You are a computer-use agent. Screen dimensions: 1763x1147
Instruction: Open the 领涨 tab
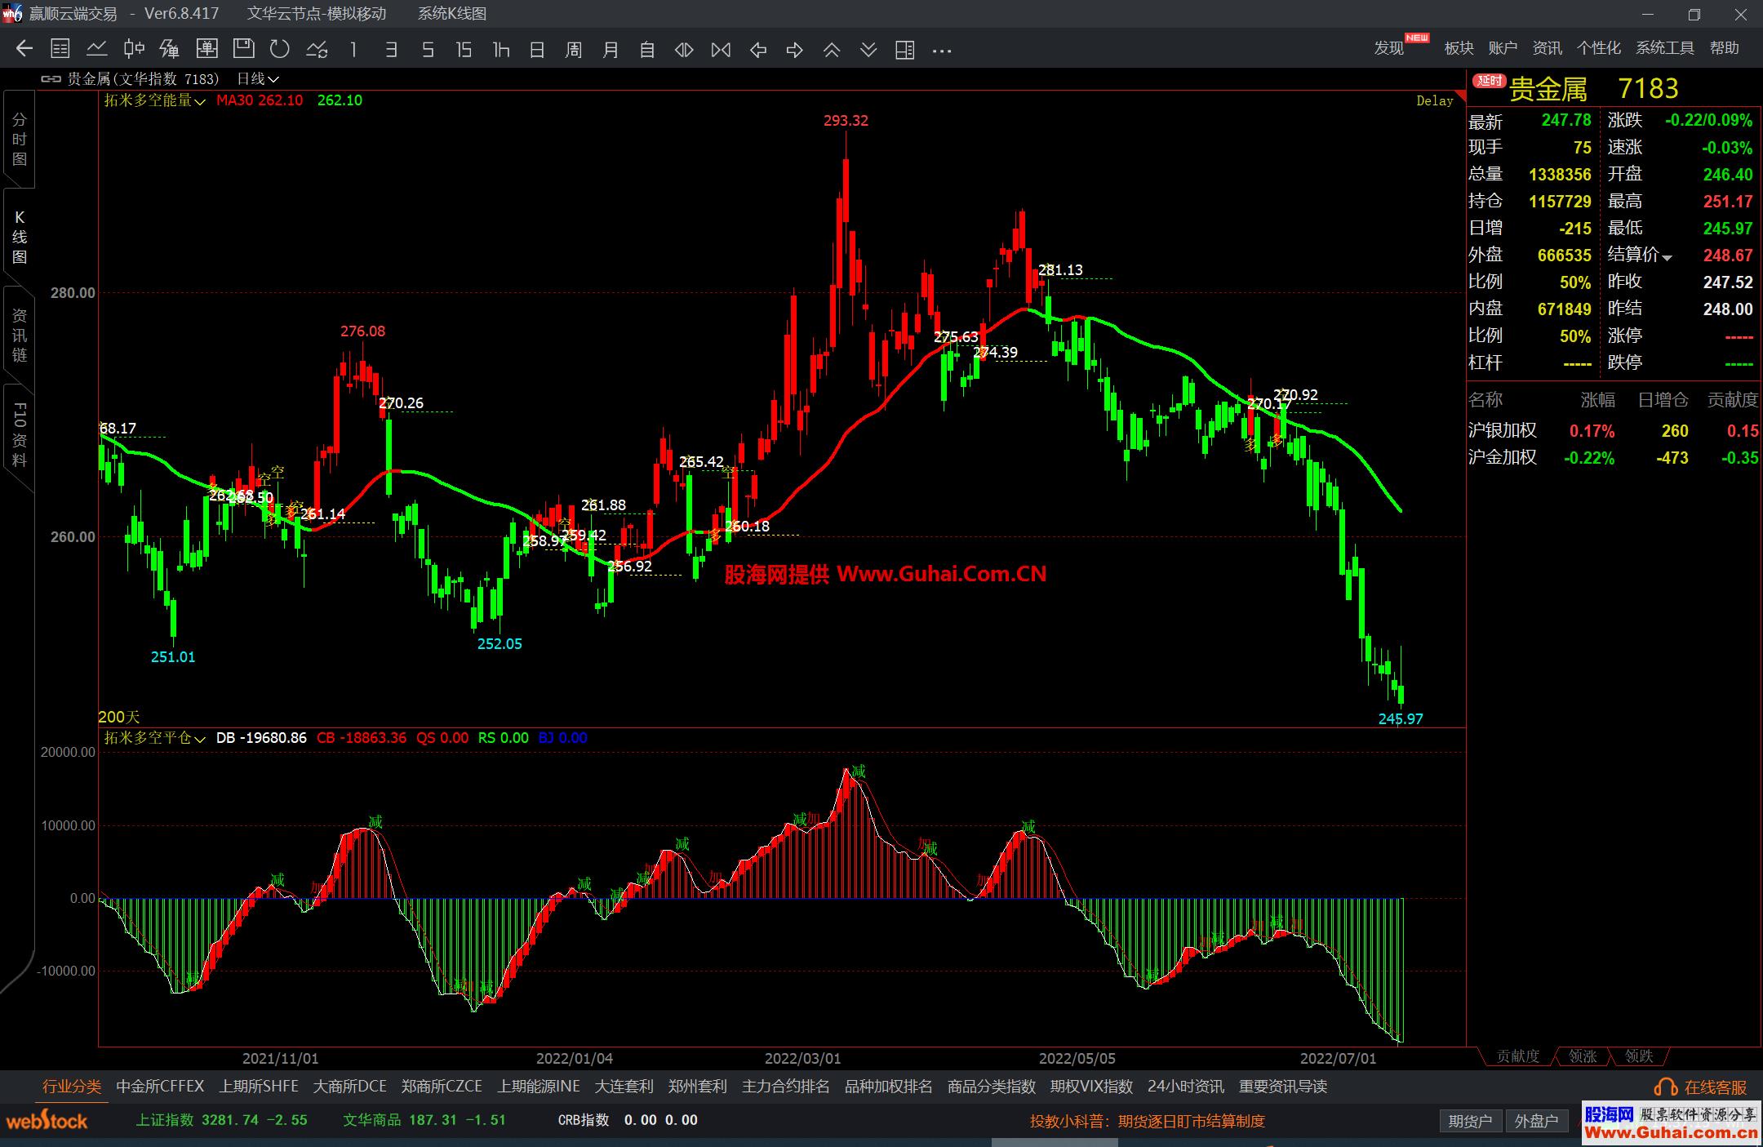[x=1583, y=1056]
